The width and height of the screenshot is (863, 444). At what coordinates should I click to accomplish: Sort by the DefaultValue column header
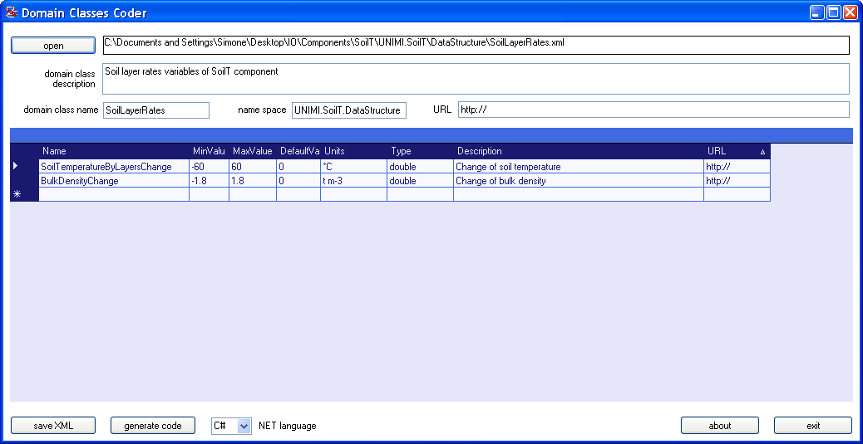298,151
